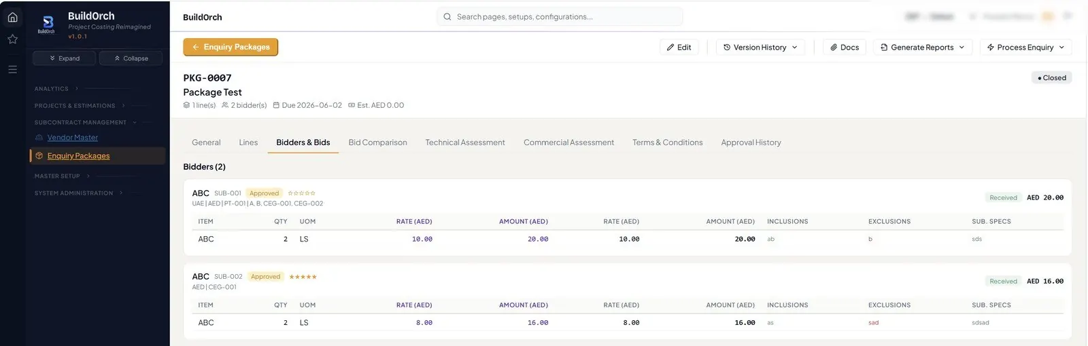1088x346 pixels.
Task: Click the SUB-001 bidder code
Action: 228,193
